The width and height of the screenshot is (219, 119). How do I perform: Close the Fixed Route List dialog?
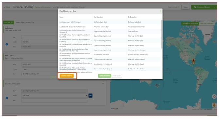point(160,11)
